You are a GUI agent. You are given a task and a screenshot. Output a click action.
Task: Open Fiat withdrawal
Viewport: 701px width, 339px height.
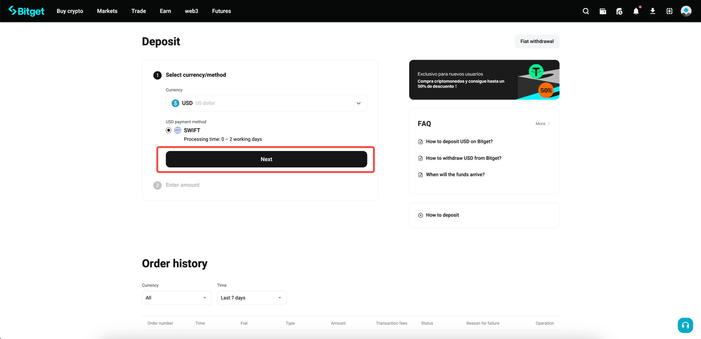tap(536, 41)
